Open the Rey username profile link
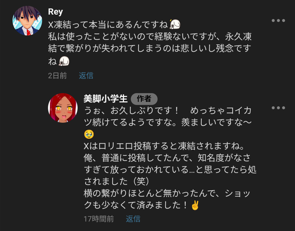295x231 pixels. (55, 12)
